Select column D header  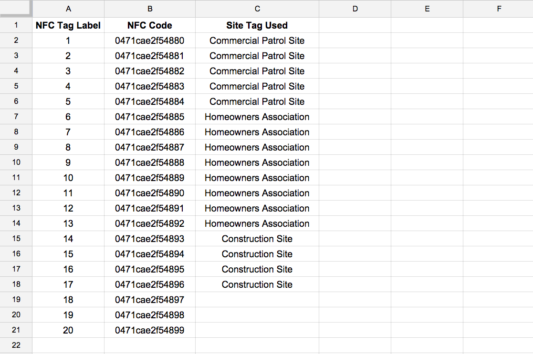click(x=355, y=9)
